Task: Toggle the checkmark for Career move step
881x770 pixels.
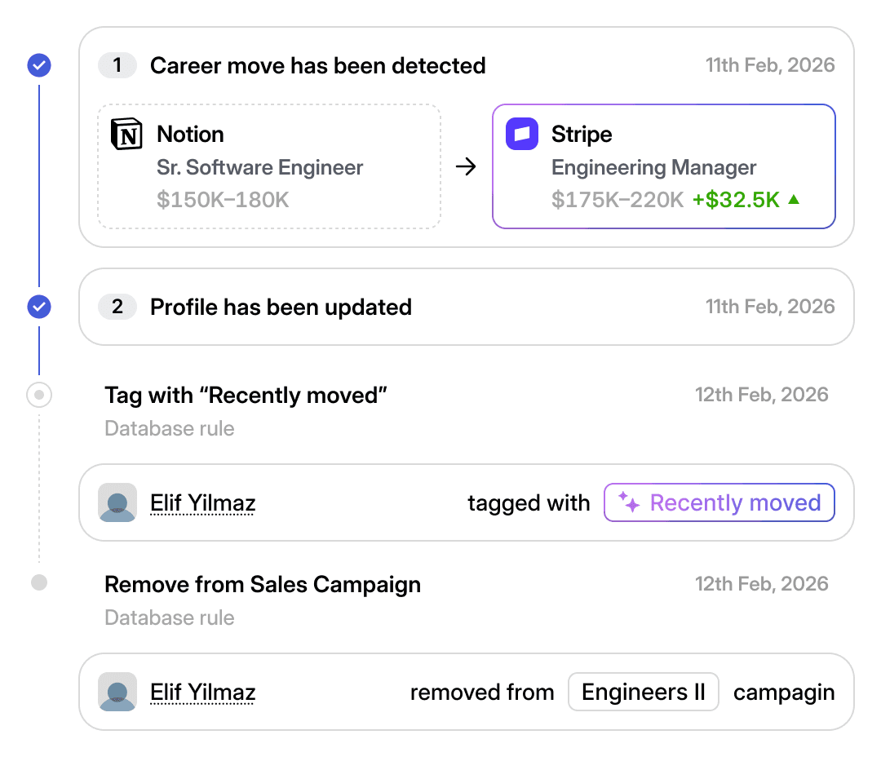Action: pos(39,65)
